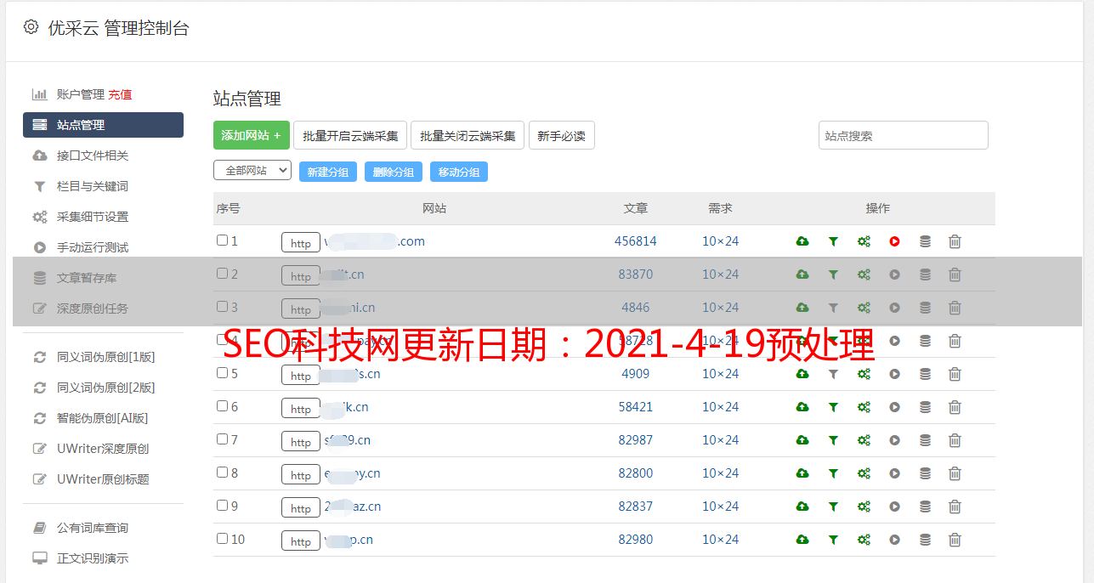
Task: Check the checkbox for row 6
Action: pos(222,406)
